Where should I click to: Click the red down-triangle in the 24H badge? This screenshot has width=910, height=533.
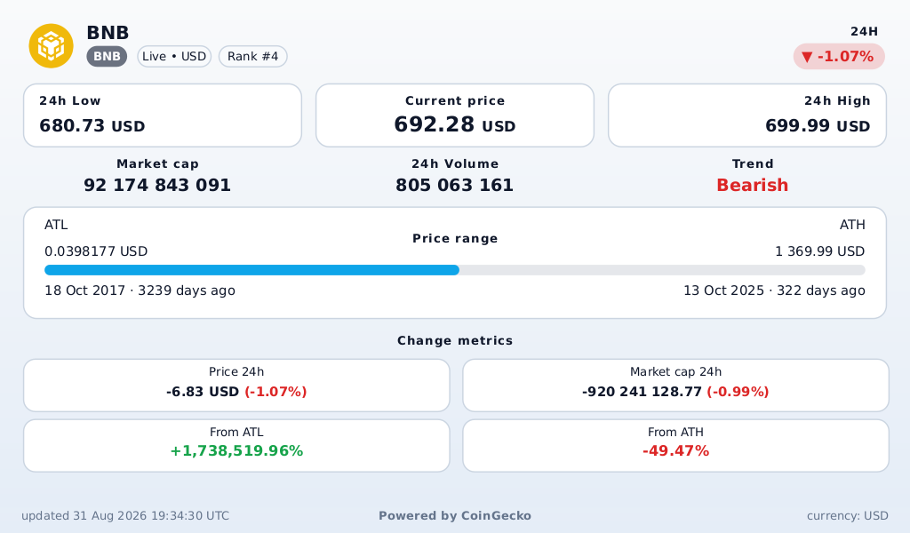pos(807,57)
